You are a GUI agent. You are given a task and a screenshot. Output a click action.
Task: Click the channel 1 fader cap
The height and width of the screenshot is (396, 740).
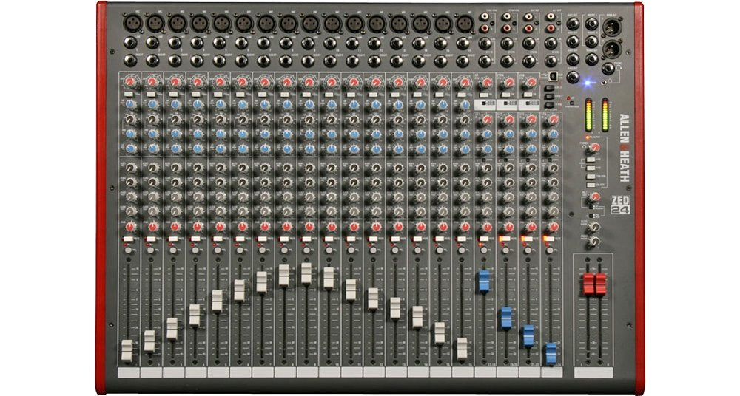click(x=127, y=350)
